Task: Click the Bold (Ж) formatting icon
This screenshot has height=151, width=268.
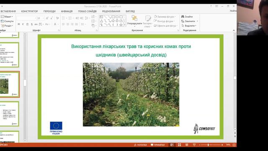Action: [19, 24]
